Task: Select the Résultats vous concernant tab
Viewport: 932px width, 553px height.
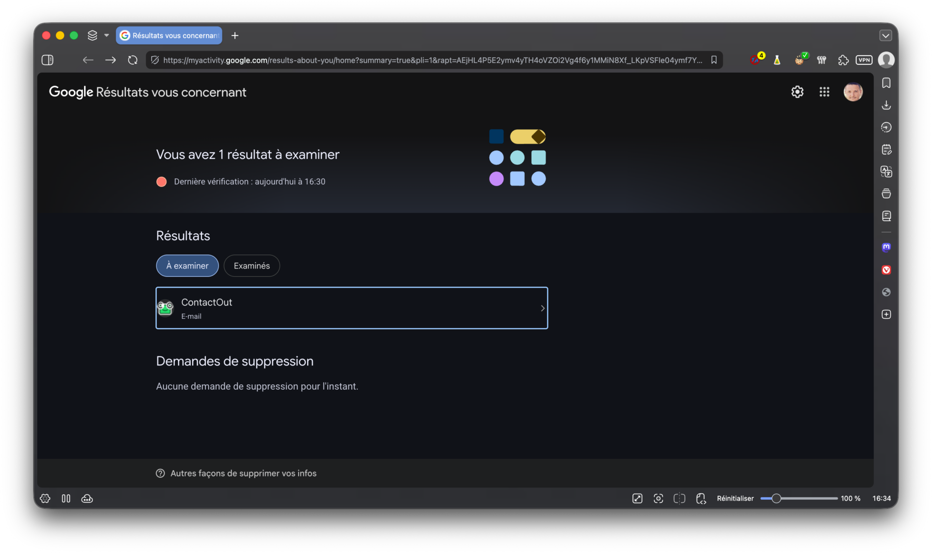Action: [x=169, y=35]
